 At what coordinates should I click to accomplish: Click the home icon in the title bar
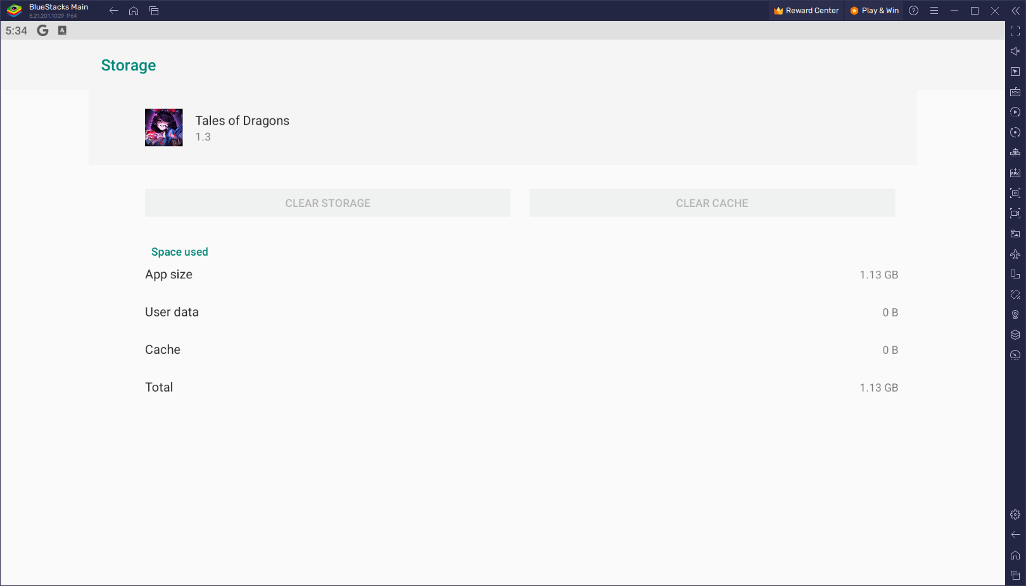[x=134, y=11]
